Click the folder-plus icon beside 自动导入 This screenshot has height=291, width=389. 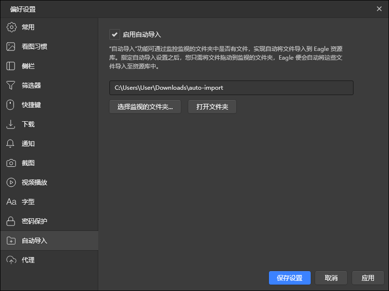11,241
